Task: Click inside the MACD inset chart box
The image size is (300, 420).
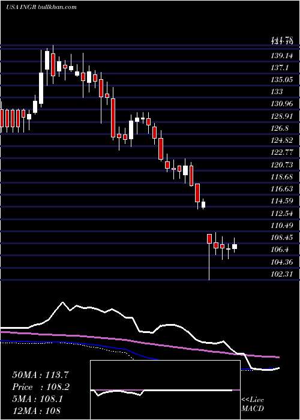Action: [x=165, y=390]
